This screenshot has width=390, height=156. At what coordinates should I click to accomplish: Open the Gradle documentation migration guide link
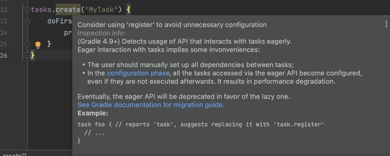coord(151,105)
